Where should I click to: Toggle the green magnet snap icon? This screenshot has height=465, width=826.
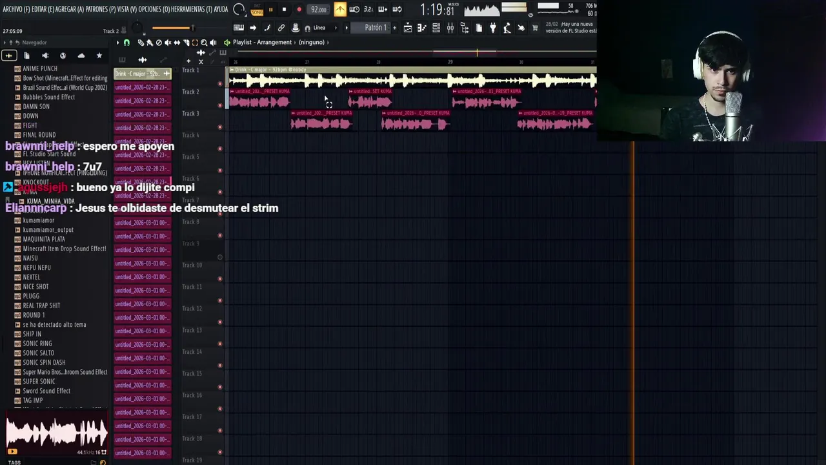(x=126, y=43)
